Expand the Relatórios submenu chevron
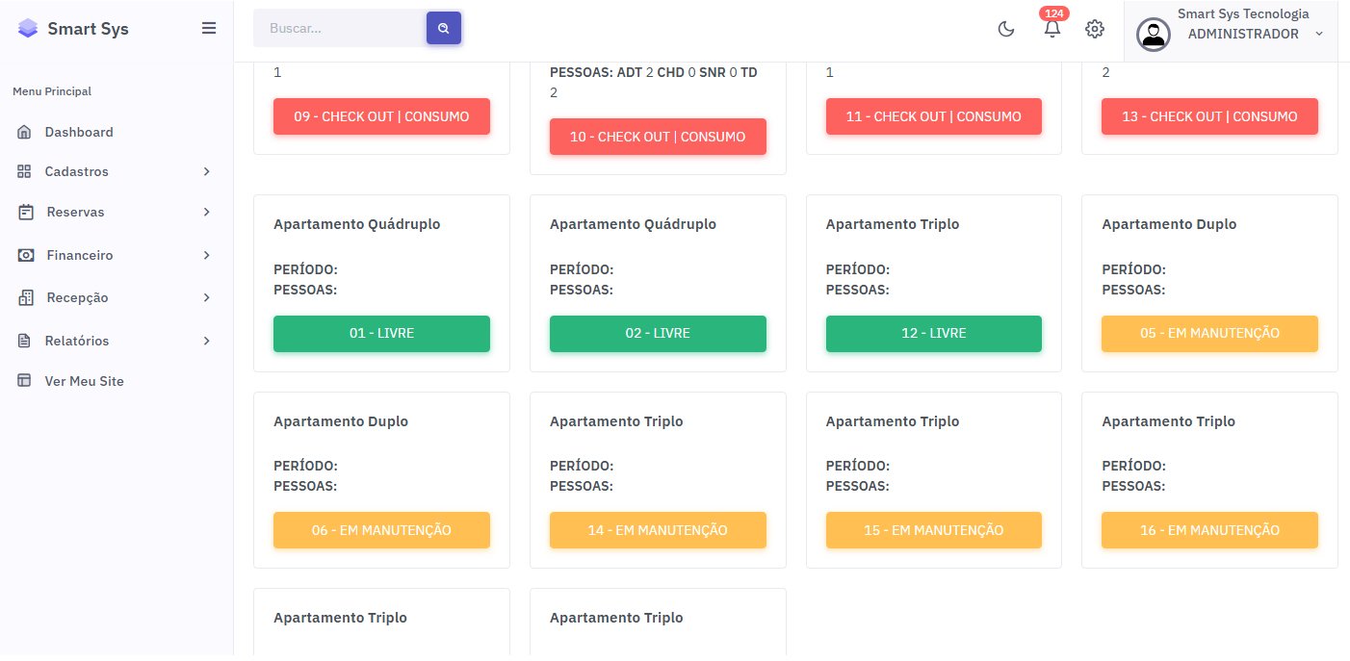 [x=206, y=341]
